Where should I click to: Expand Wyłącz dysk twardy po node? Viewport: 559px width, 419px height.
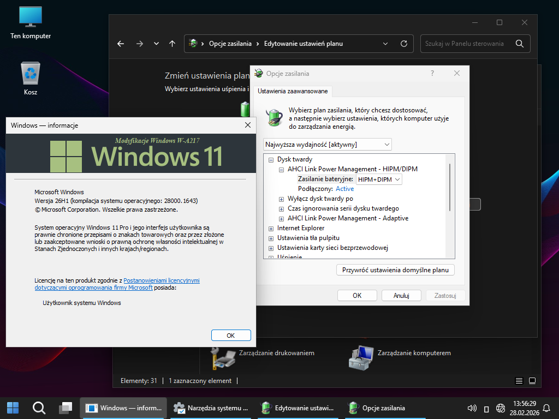tap(282, 199)
